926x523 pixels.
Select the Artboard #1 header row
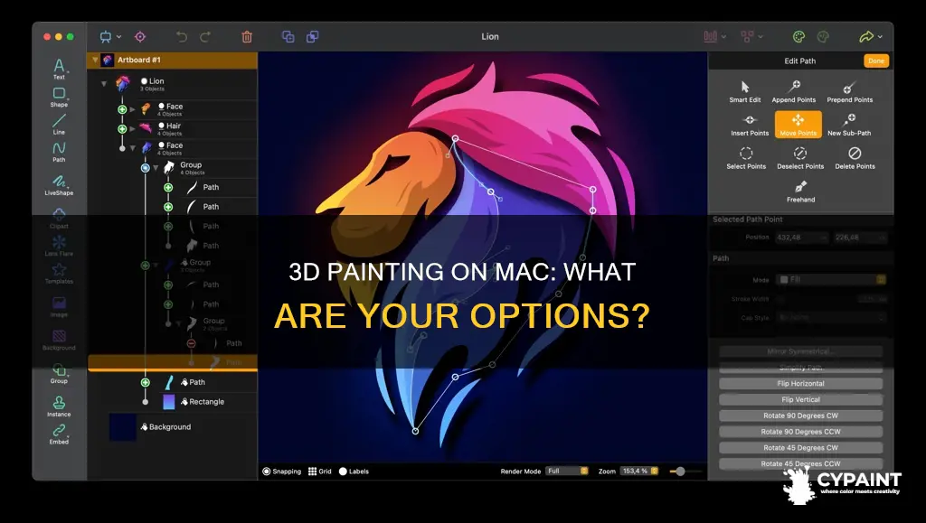173,60
